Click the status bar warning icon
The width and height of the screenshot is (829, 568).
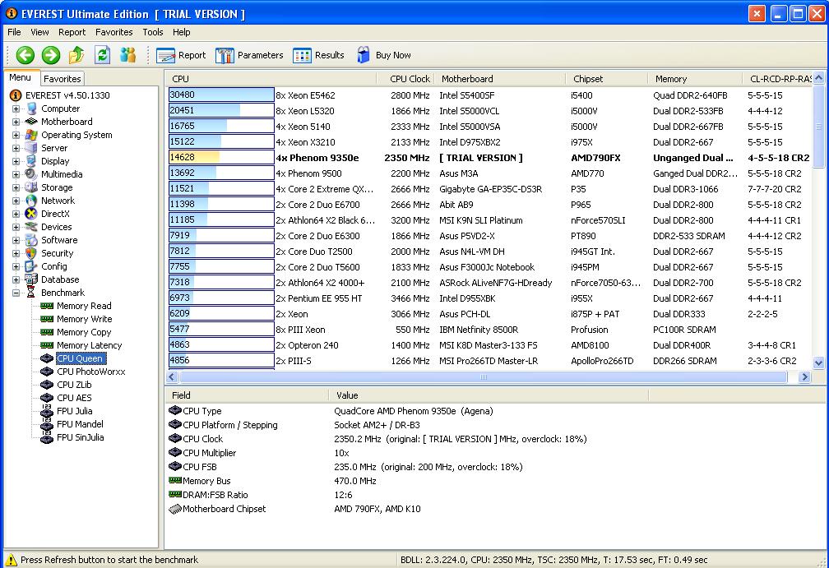(11, 560)
